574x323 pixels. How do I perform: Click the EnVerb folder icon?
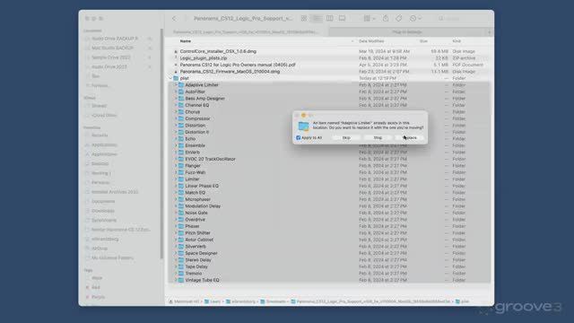(181, 153)
